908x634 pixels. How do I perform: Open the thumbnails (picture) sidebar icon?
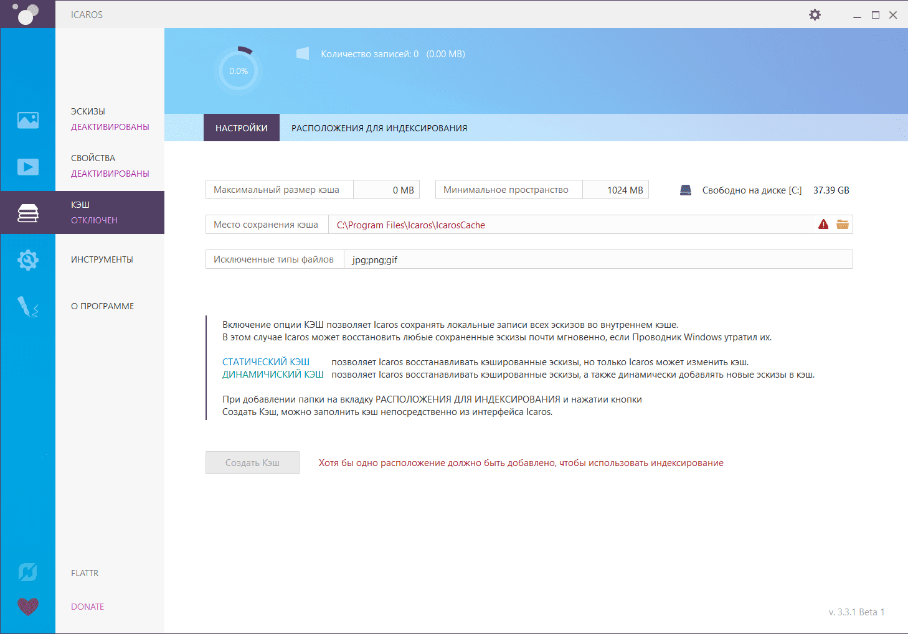click(x=28, y=119)
